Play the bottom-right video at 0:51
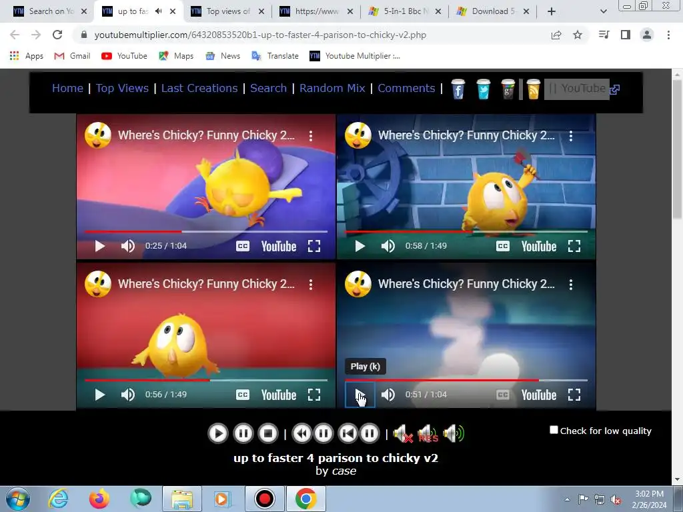The image size is (683, 512). pos(360,395)
